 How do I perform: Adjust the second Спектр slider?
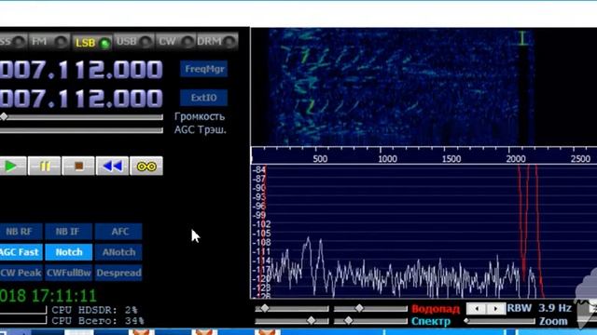pos(370,321)
